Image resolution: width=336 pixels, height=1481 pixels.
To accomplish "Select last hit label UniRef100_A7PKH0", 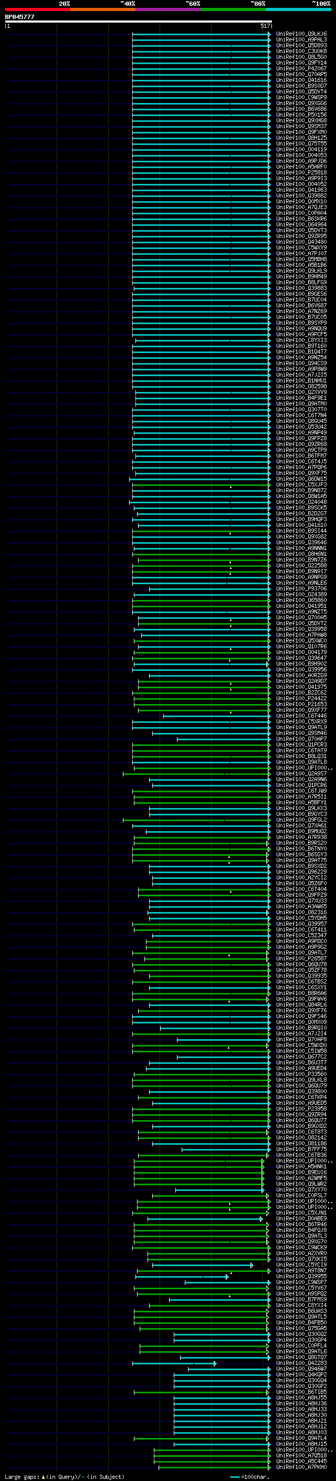I will point(301,1467).
